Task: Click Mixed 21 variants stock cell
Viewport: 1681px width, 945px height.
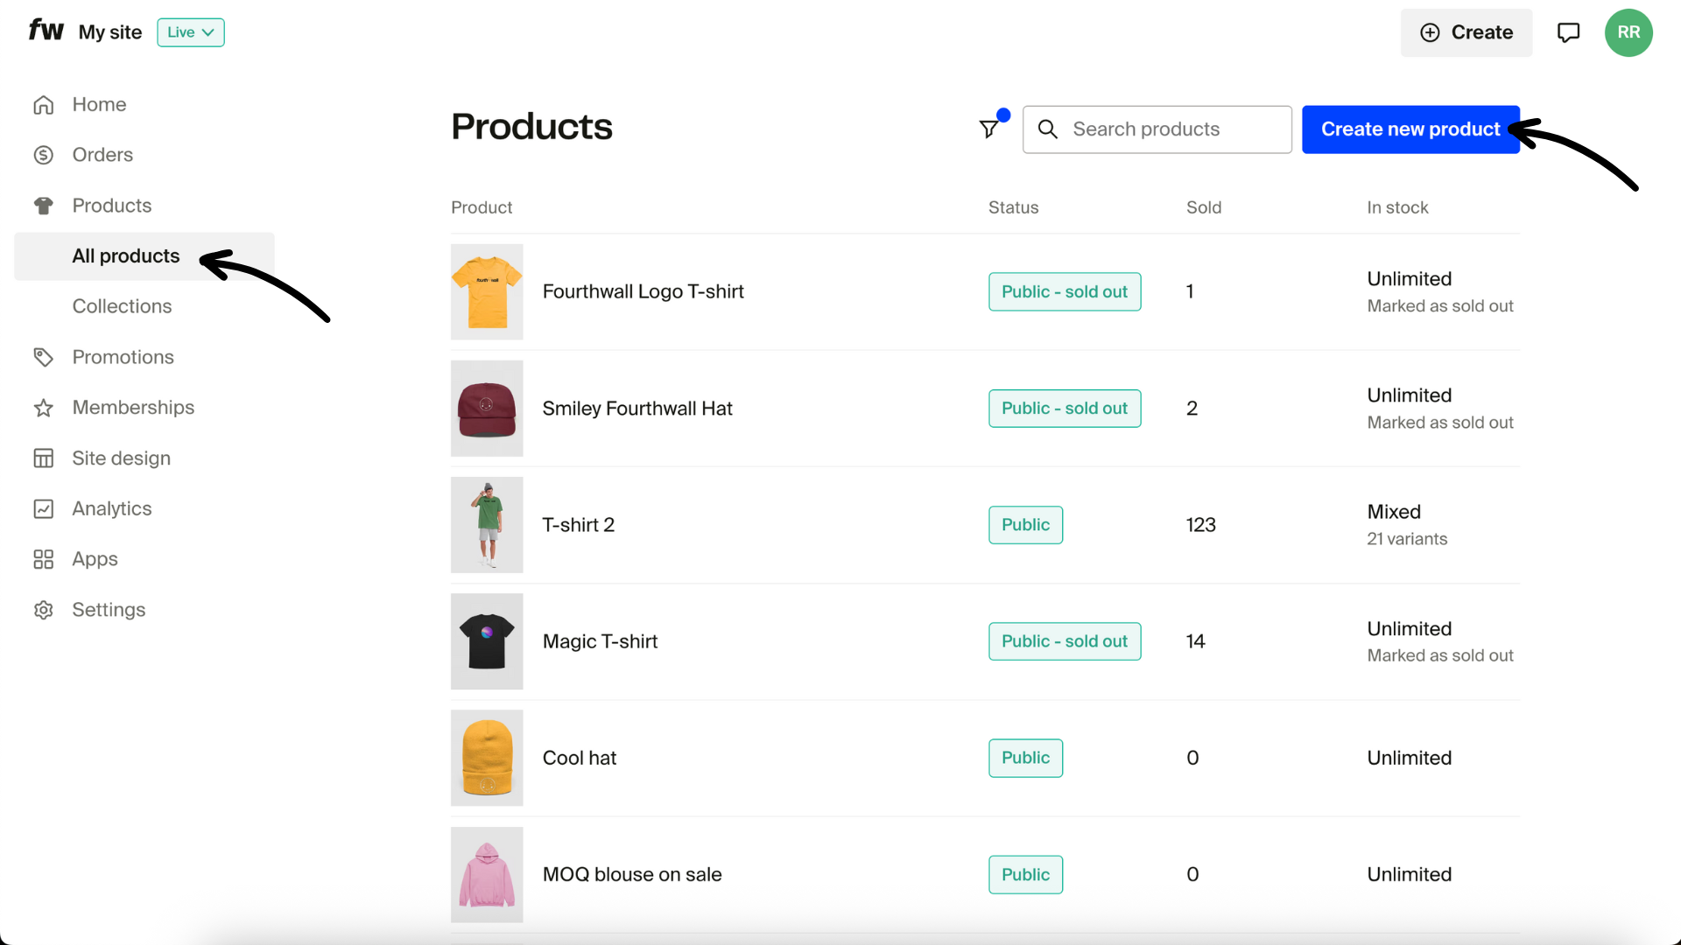Action: pos(1407,525)
